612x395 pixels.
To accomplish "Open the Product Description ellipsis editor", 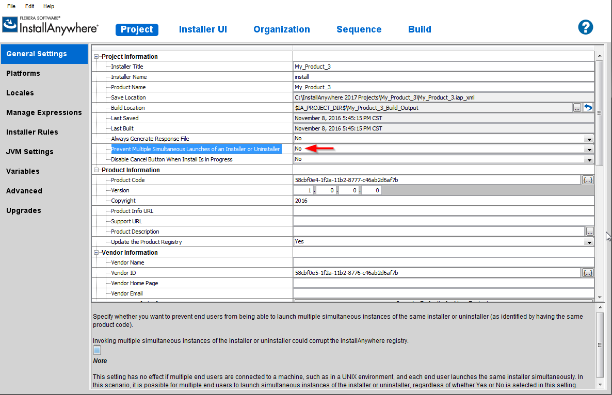I will pos(590,232).
